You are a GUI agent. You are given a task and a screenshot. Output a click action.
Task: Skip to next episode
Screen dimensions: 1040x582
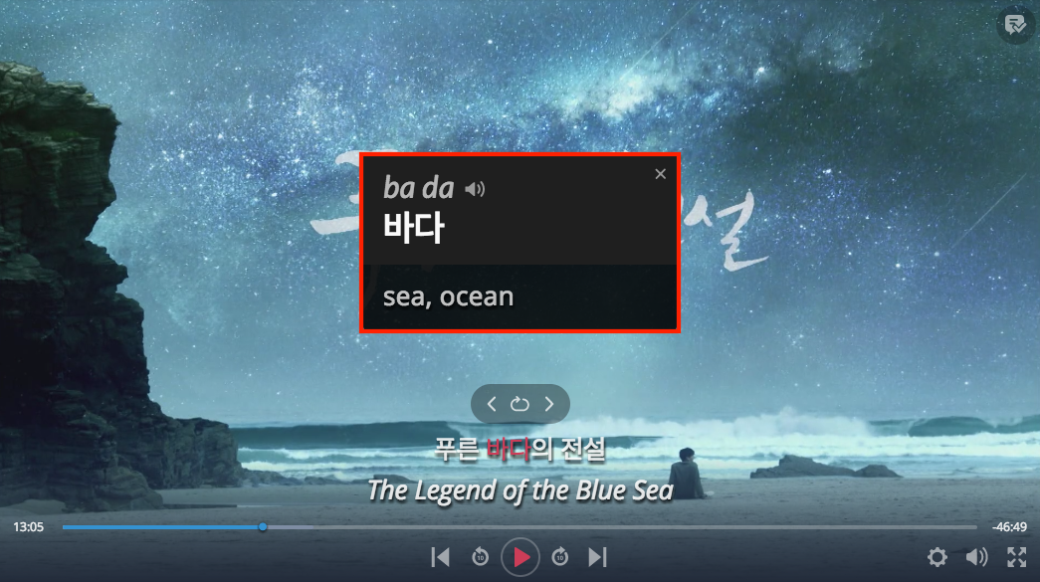(597, 557)
